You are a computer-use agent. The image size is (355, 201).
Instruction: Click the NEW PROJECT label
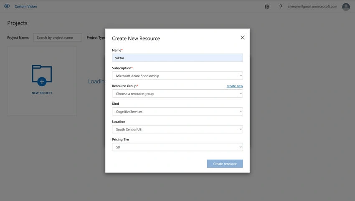[42, 93]
